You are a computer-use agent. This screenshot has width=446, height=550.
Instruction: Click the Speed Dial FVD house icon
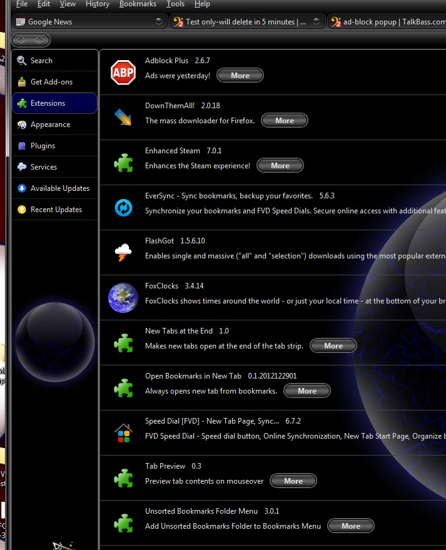tap(123, 433)
